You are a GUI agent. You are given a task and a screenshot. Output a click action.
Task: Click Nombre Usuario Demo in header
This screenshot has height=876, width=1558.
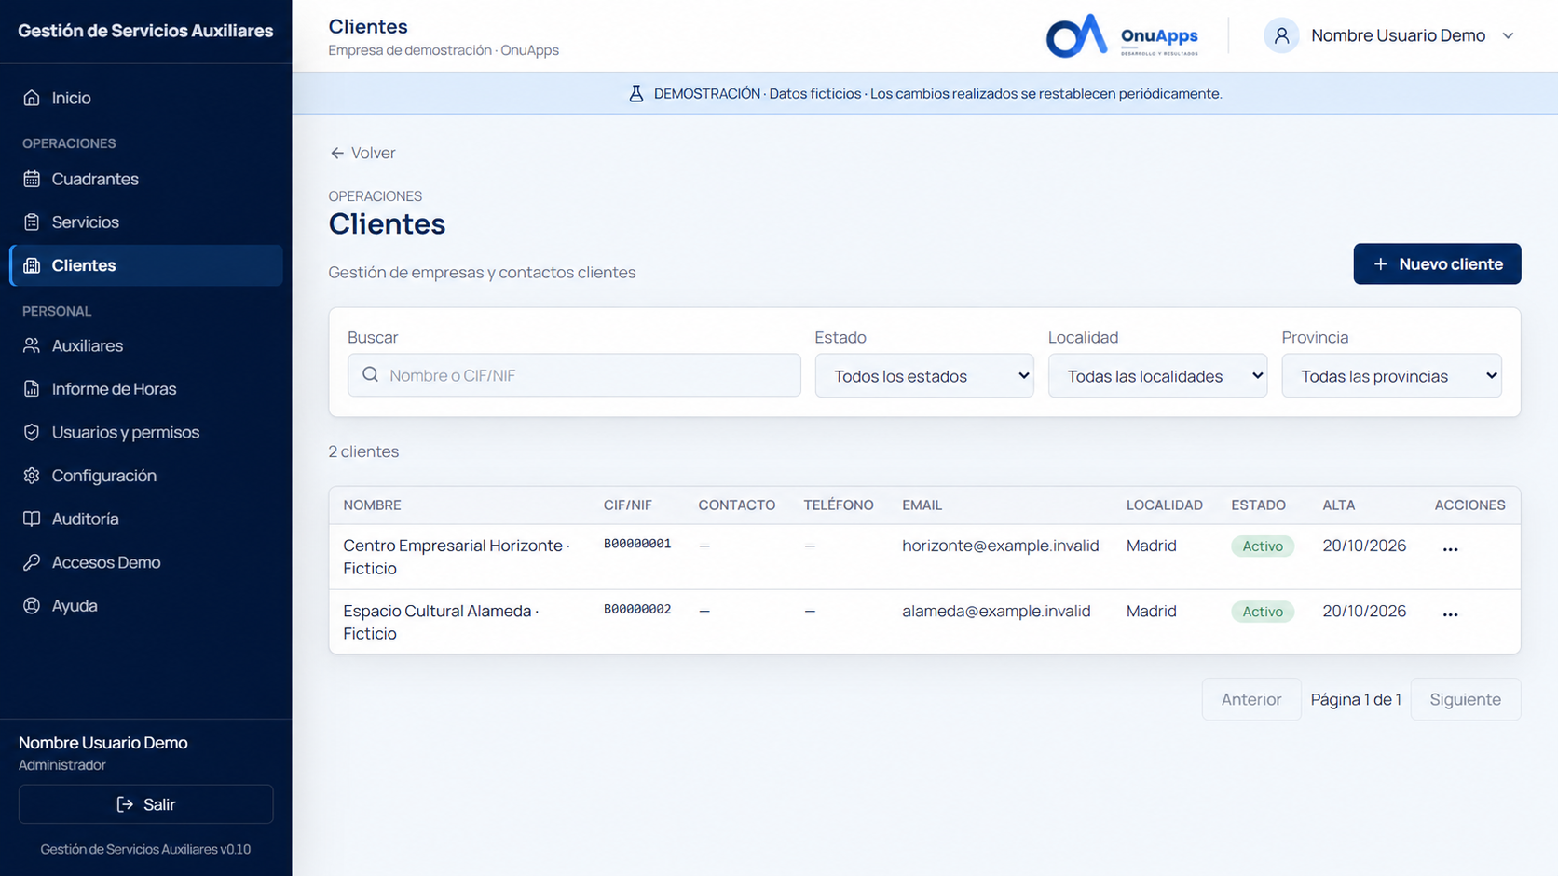(1398, 35)
